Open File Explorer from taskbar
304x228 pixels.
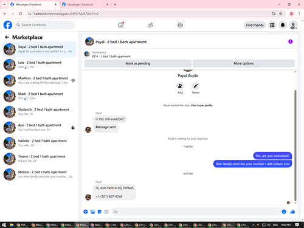pos(12,225)
